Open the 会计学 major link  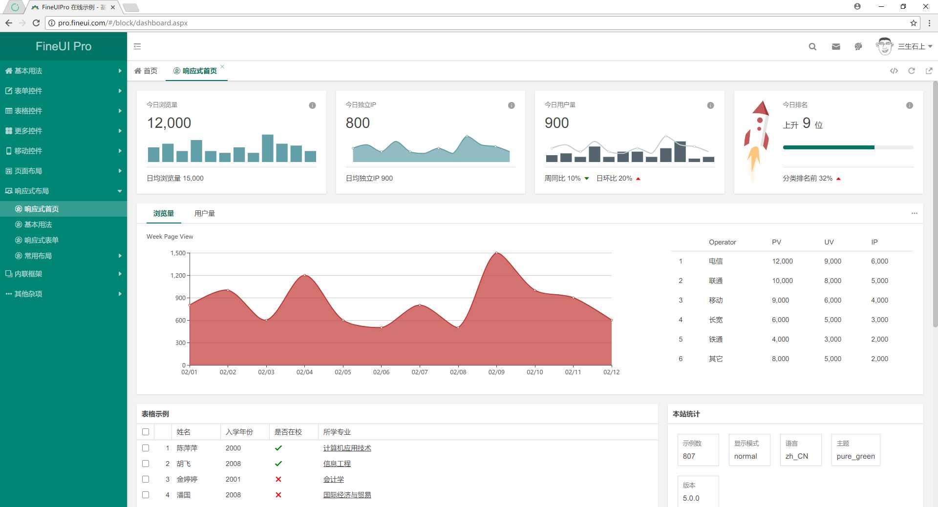[x=333, y=479]
